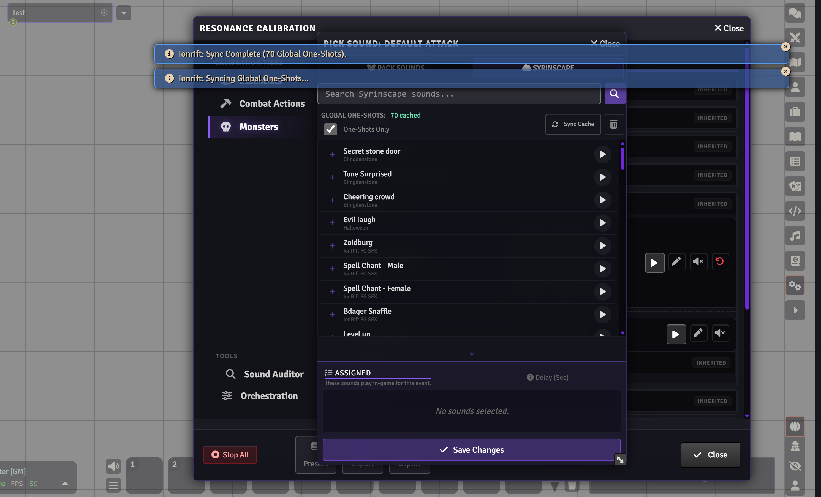Screen dimensions: 821x497
Task: Play the Spell Chant - Female sound
Action: click(602, 292)
